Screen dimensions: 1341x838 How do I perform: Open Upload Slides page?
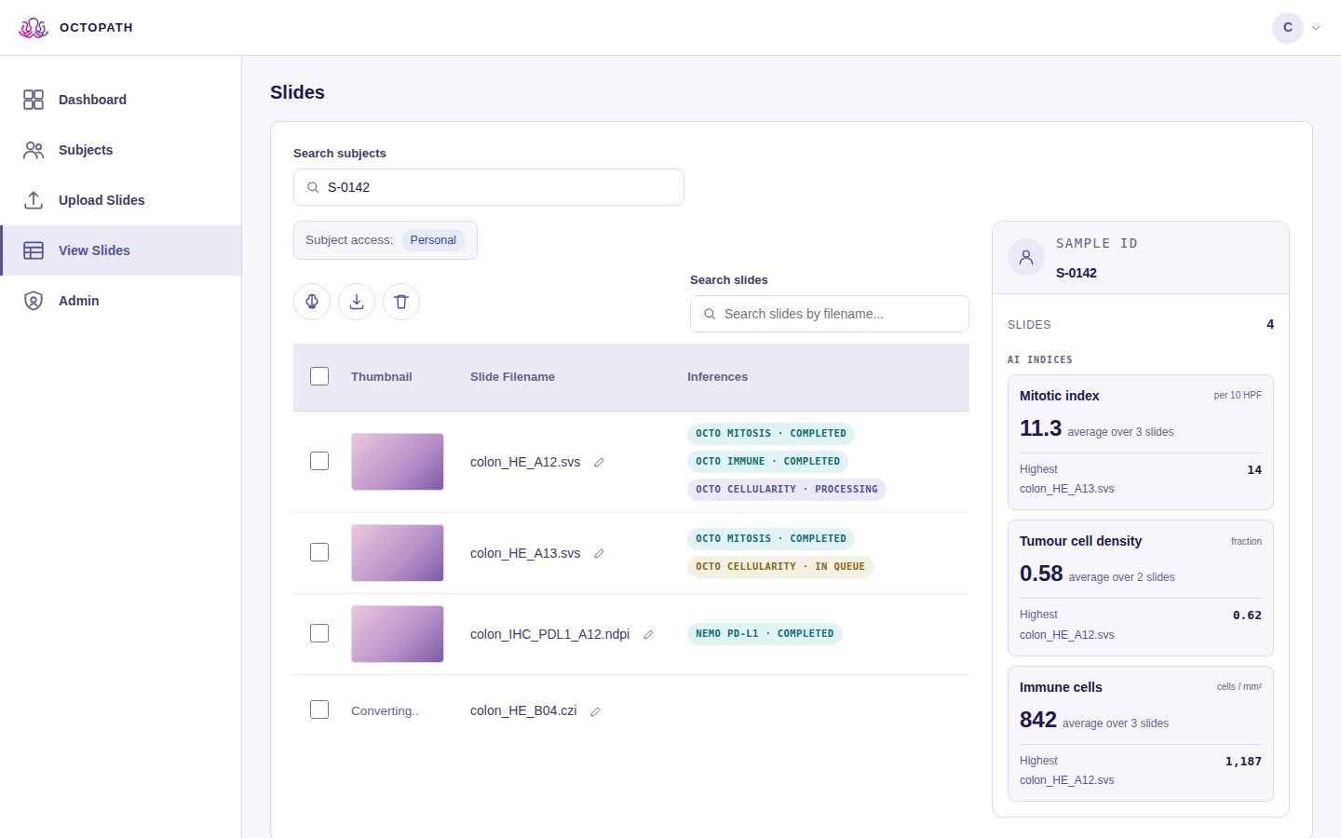click(x=121, y=200)
